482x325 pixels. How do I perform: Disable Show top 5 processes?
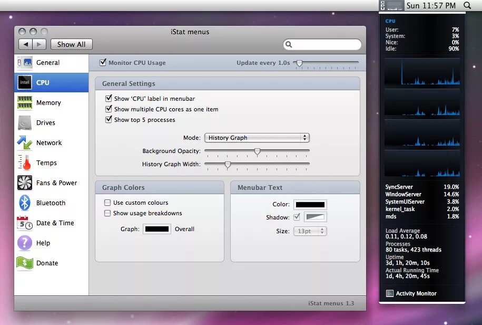(109, 119)
